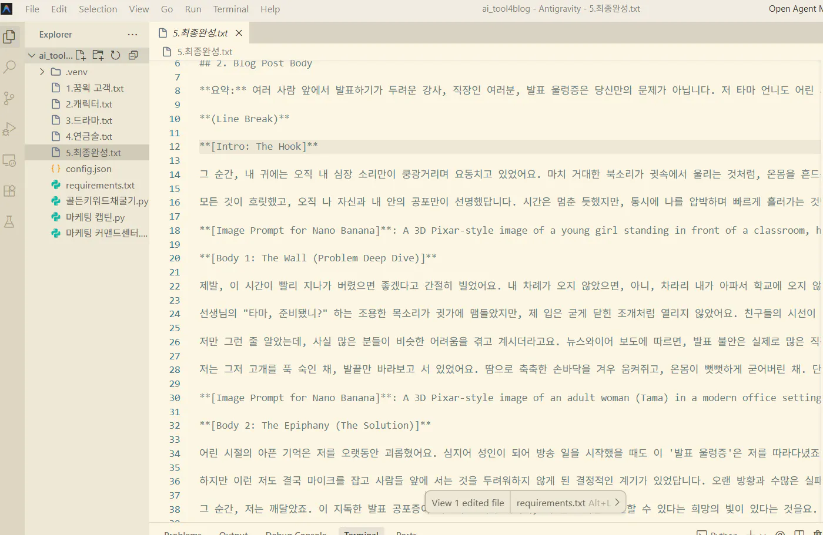Open the Extensions panel
The height and width of the screenshot is (535, 823).
pyautogui.click(x=9, y=190)
